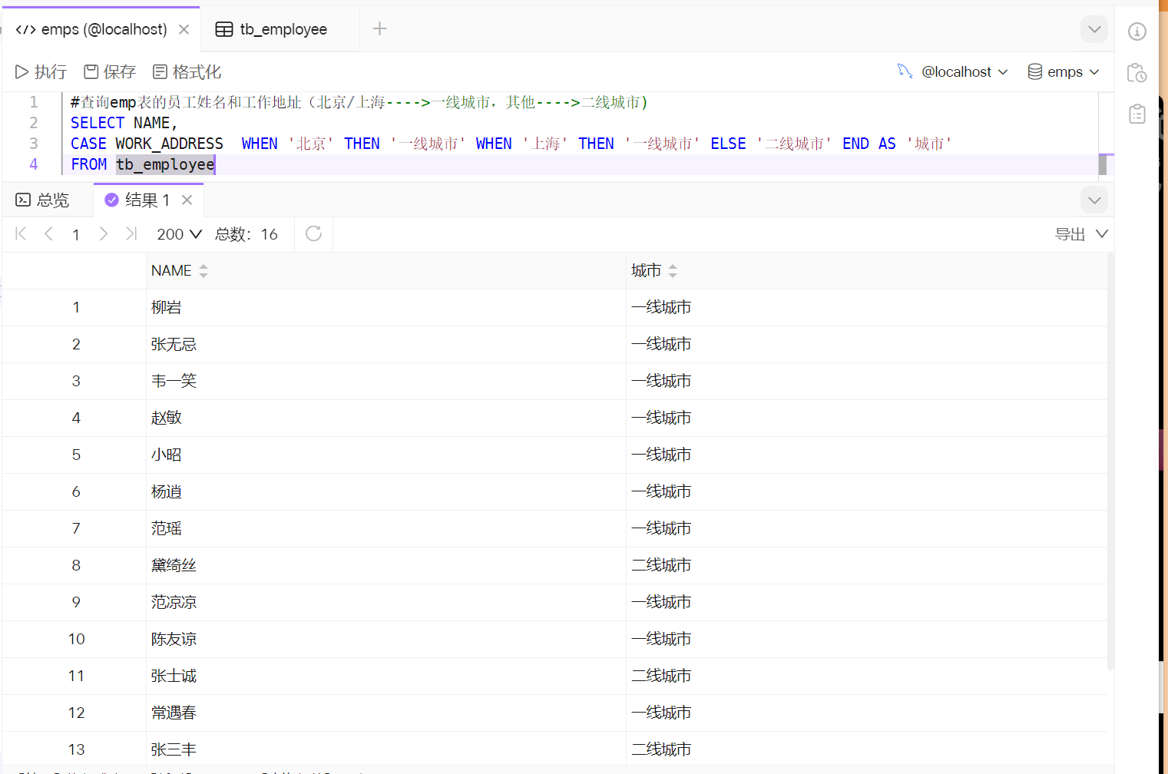Viewport: 1168px width, 774px height.
Task: Open the info panel icon in right sidebar
Action: [x=1137, y=31]
